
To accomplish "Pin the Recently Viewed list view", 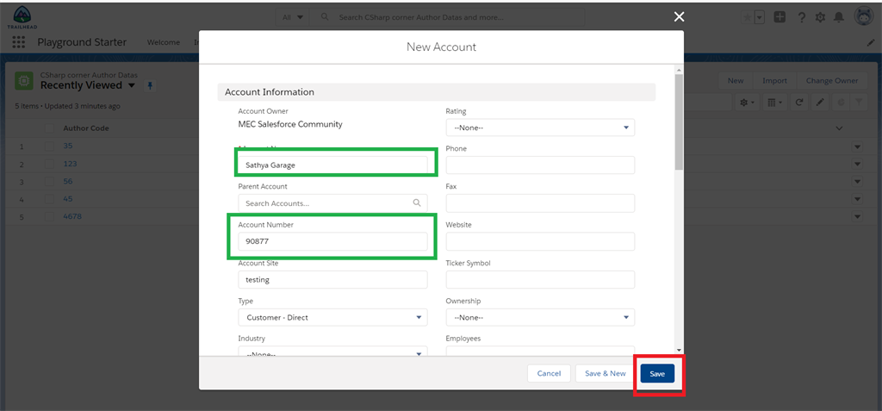I will tap(150, 85).
